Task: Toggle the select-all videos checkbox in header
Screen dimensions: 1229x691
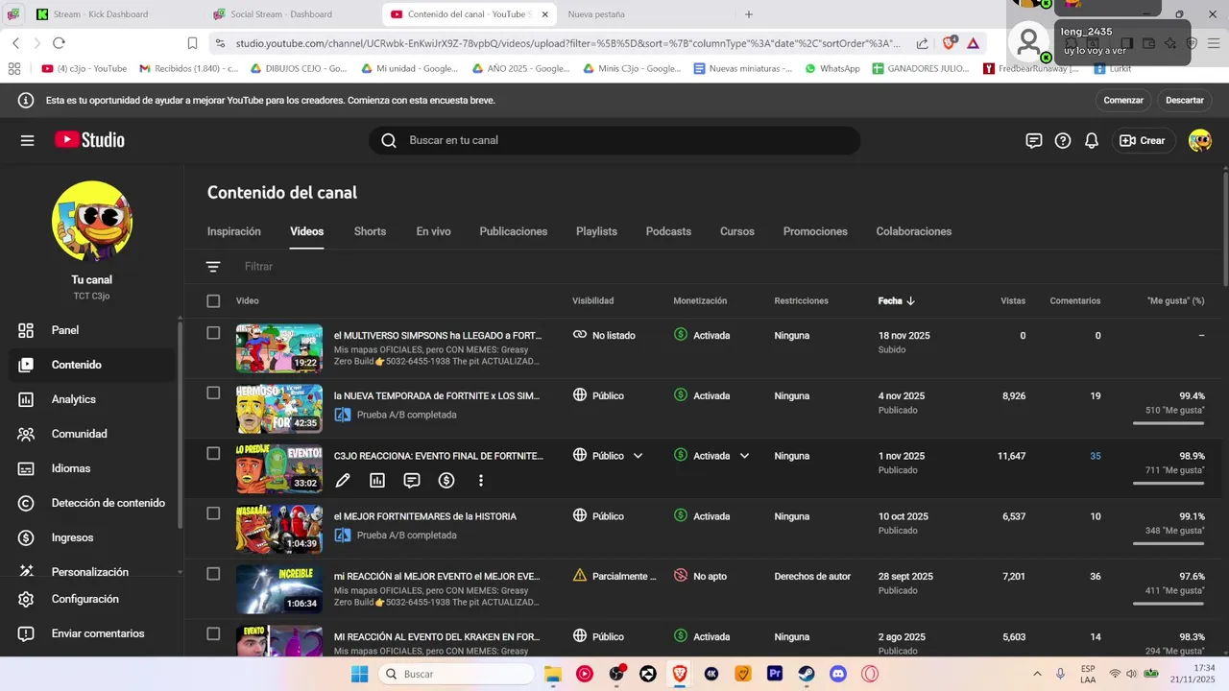Action: [x=213, y=301]
